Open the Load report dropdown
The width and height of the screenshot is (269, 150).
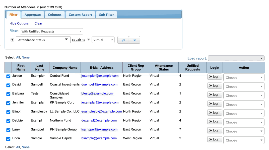[236, 58]
